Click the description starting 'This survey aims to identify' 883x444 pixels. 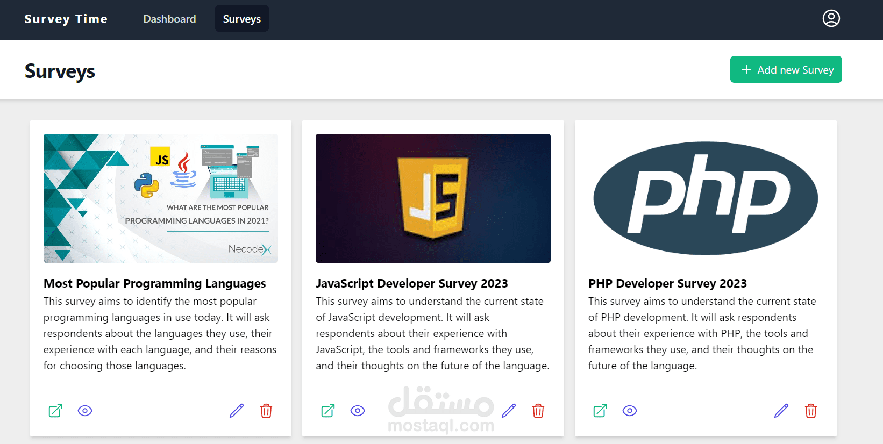point(160,333)
